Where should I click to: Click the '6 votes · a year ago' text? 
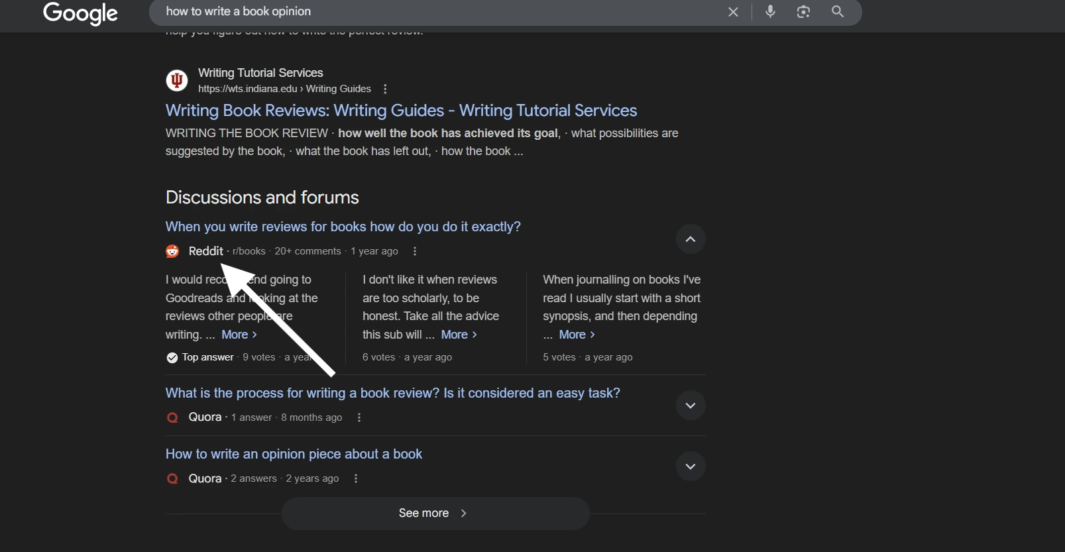point(407,357)
